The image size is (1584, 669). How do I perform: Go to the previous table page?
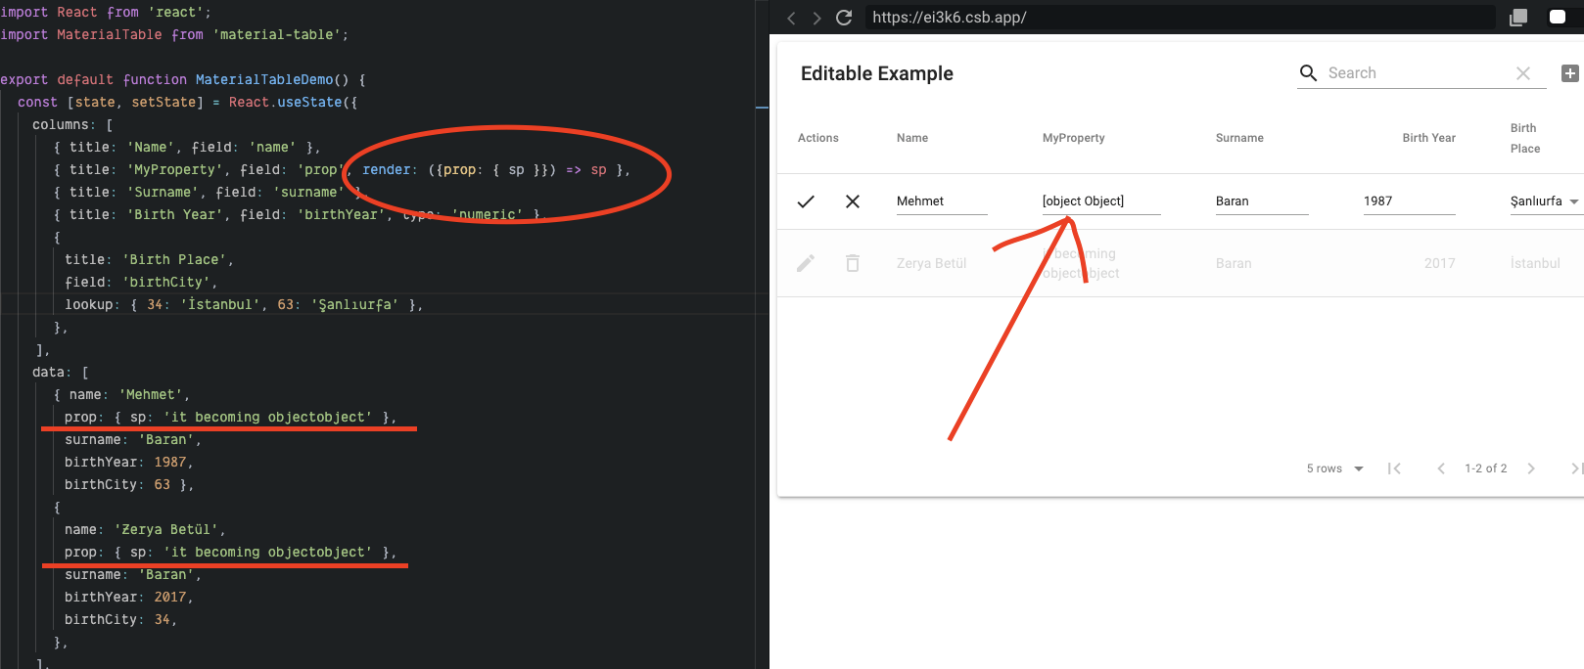click(x=1441, y=468)
